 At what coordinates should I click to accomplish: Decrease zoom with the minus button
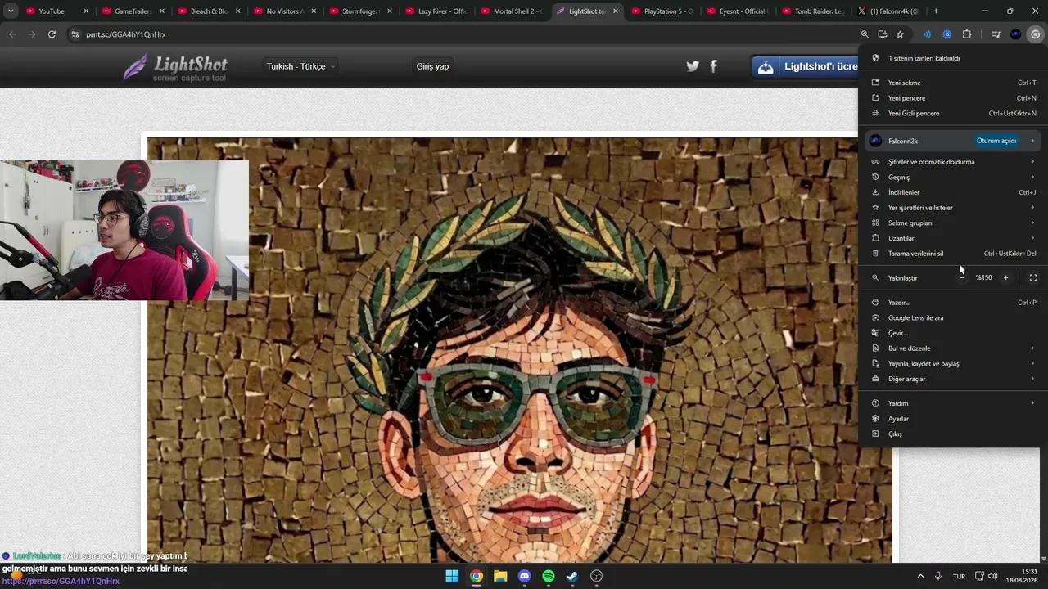962,277
